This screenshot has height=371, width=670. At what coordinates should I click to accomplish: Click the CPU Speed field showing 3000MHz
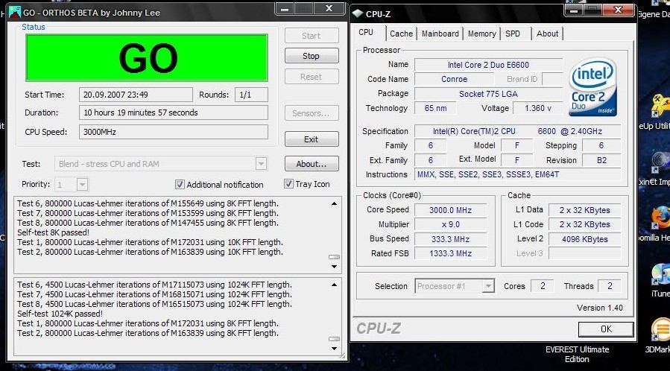click(x=174, y=132)
